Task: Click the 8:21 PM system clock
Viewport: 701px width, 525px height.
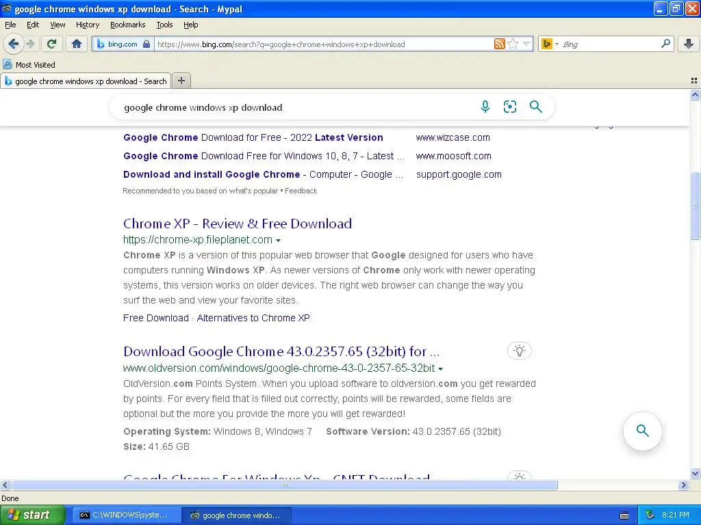Action: point(676,515)
